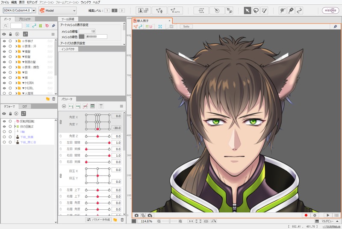
Task: Toggle visibility of 下絵_笑顔 deformer row
Action: 4,137
